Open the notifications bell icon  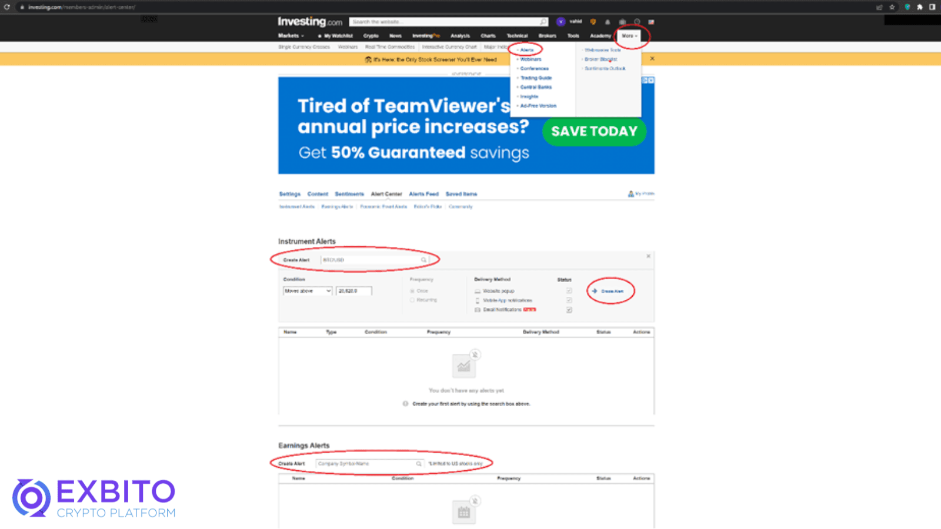[x=608, y=22]
